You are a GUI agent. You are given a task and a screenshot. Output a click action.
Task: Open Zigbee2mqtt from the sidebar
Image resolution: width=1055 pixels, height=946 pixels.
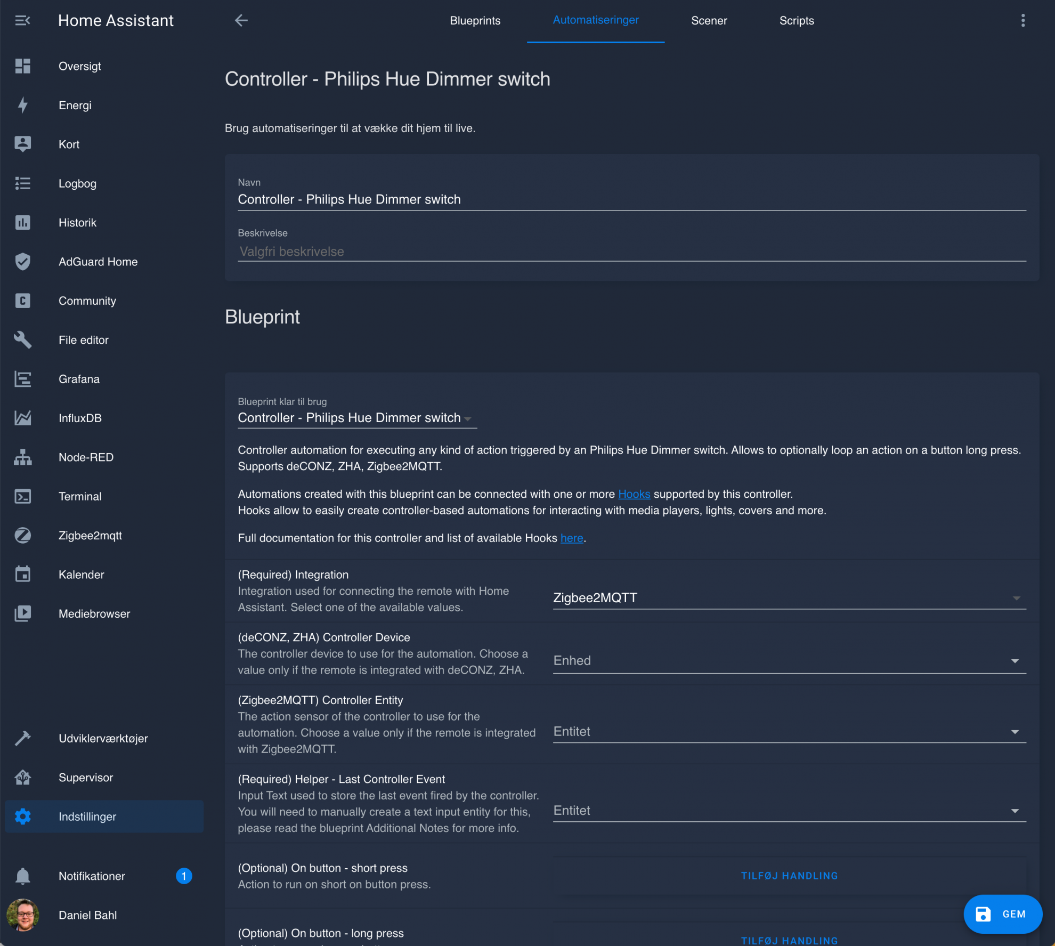pos(104,535)
